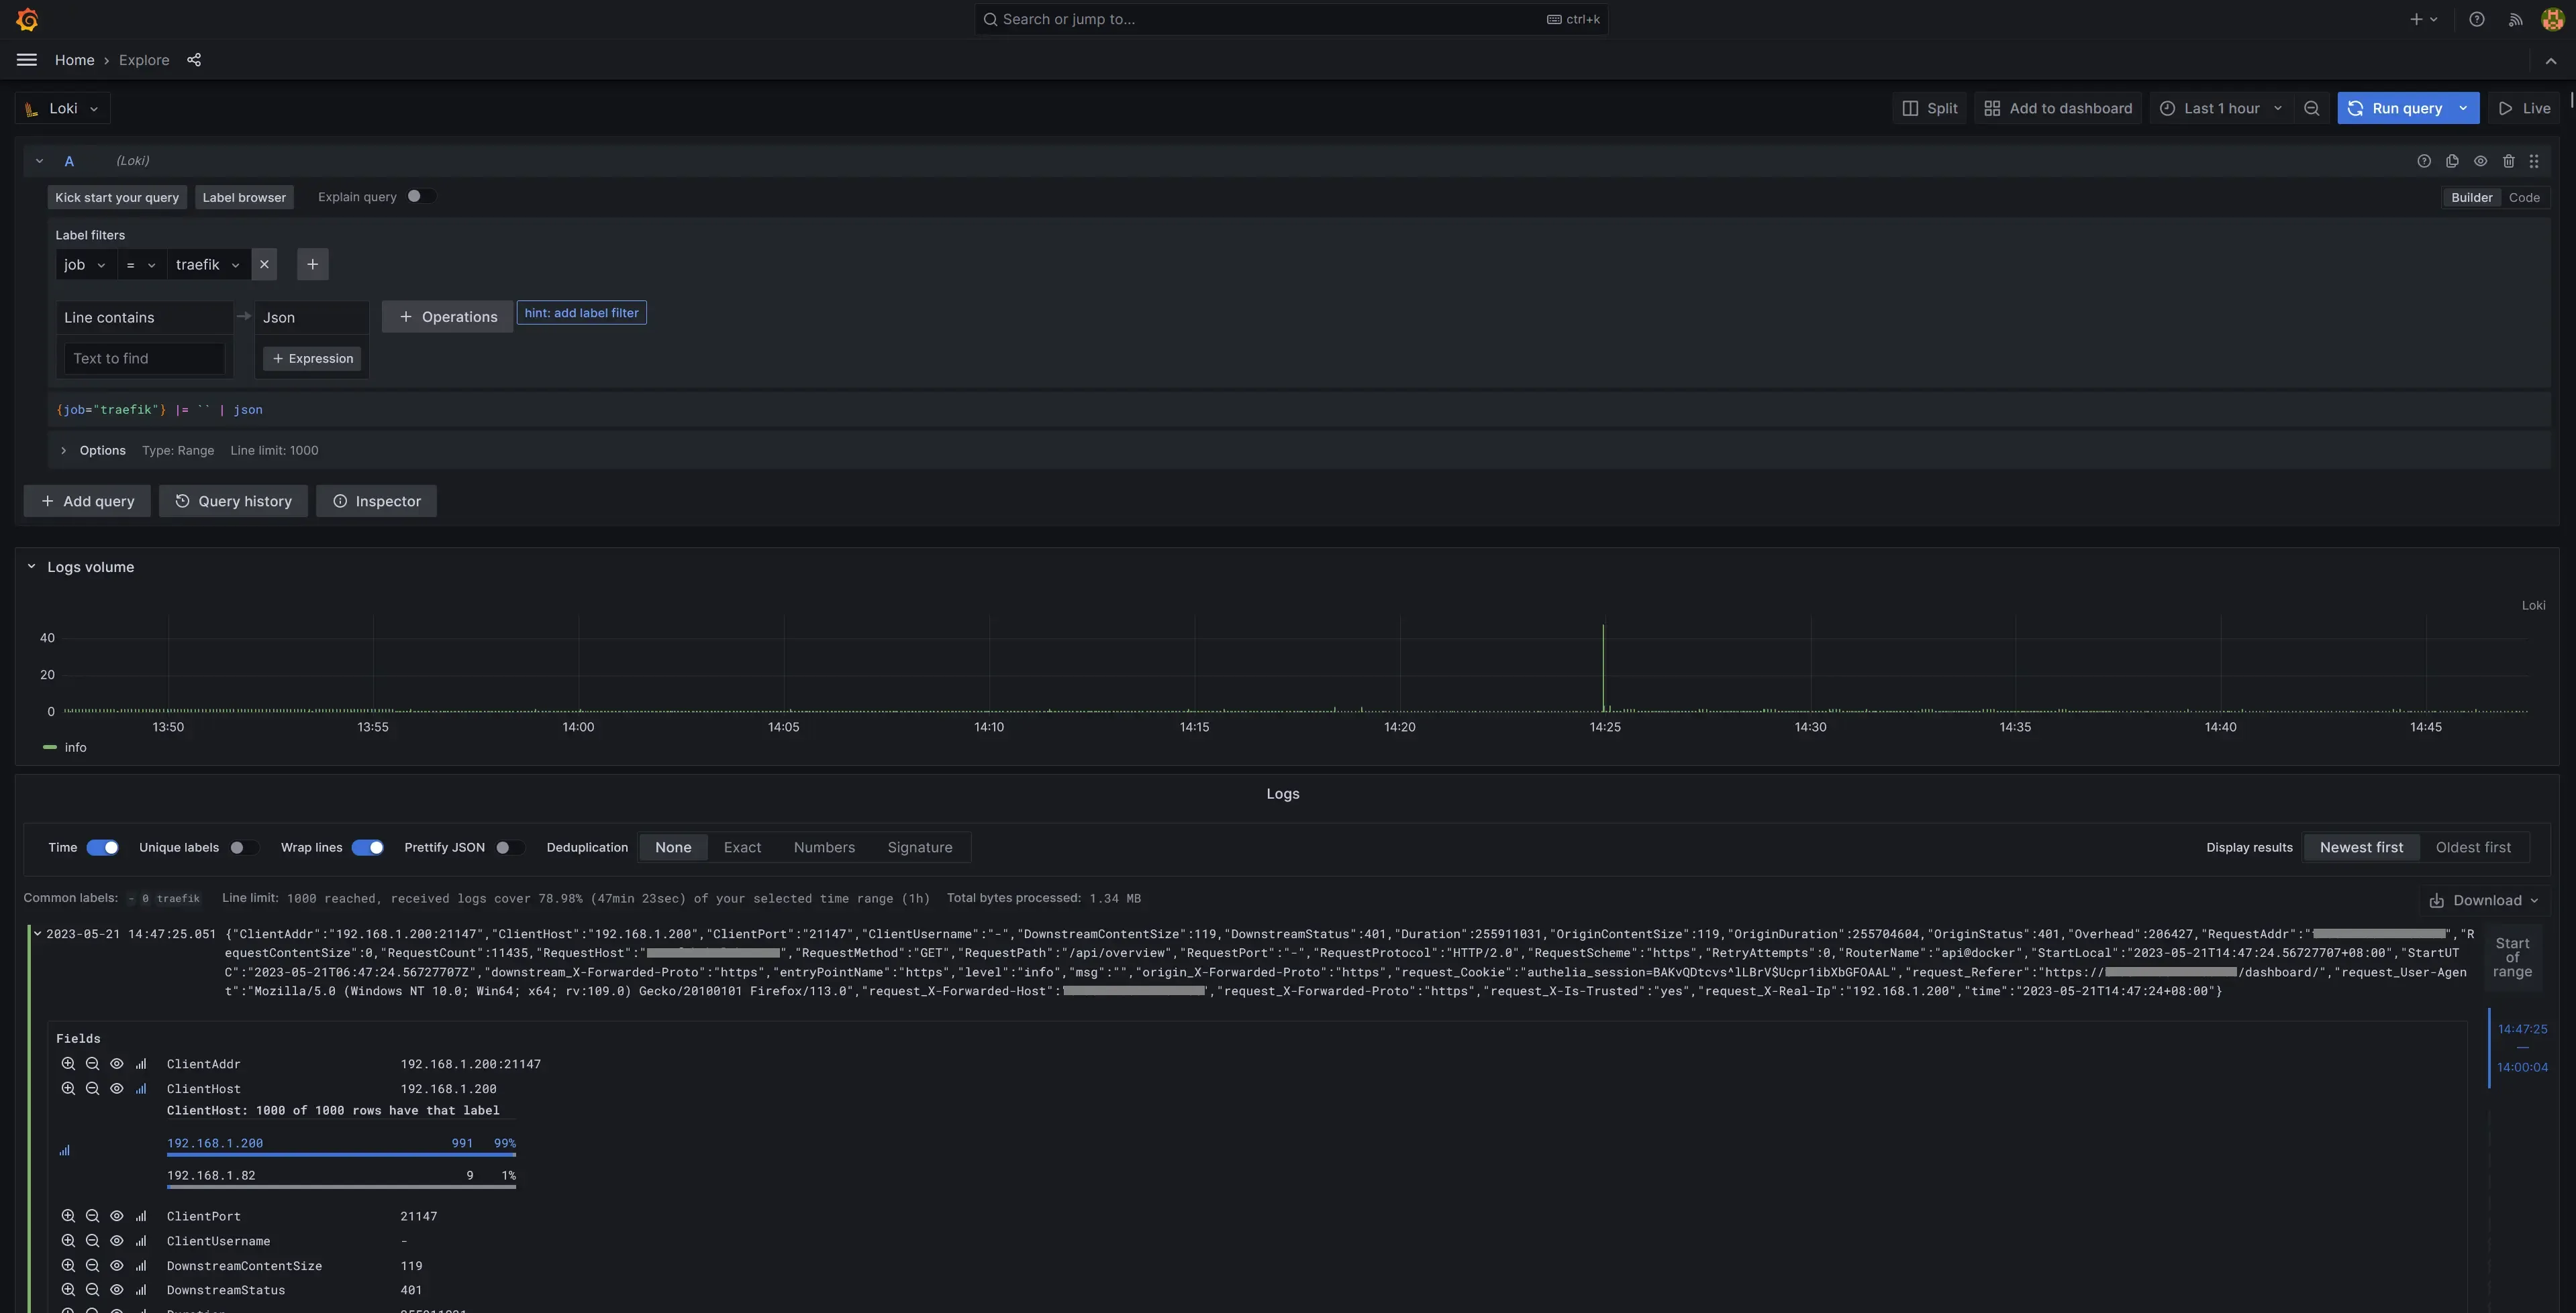Viewport: 2576px width, 1313px height.
Task: Open the Inspector
Action: [x=376, y=501]
